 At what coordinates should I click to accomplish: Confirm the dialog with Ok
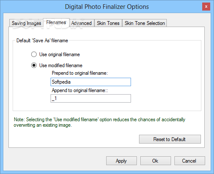(155, 160)
